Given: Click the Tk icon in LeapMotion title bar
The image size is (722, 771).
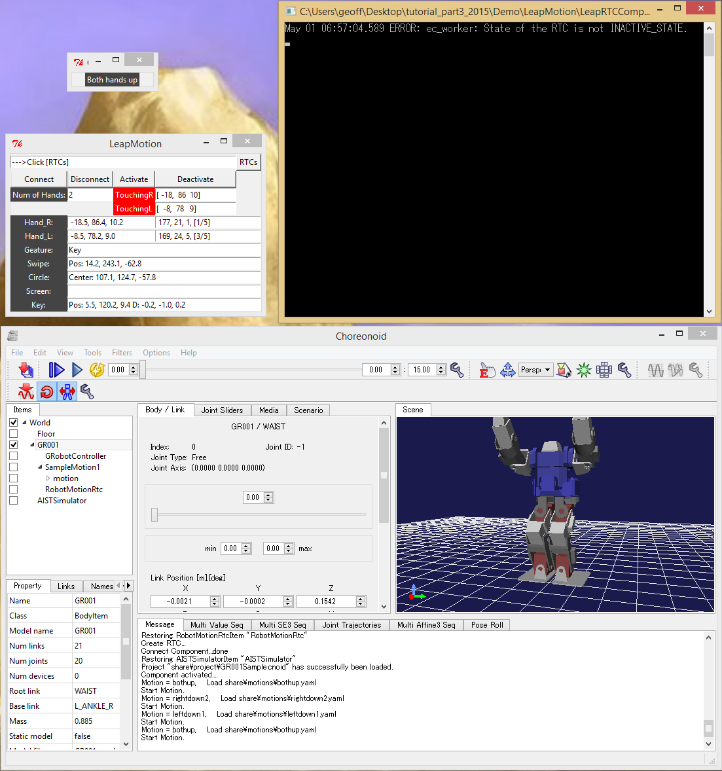Looking at the screenshot, I should click(17, 143).
